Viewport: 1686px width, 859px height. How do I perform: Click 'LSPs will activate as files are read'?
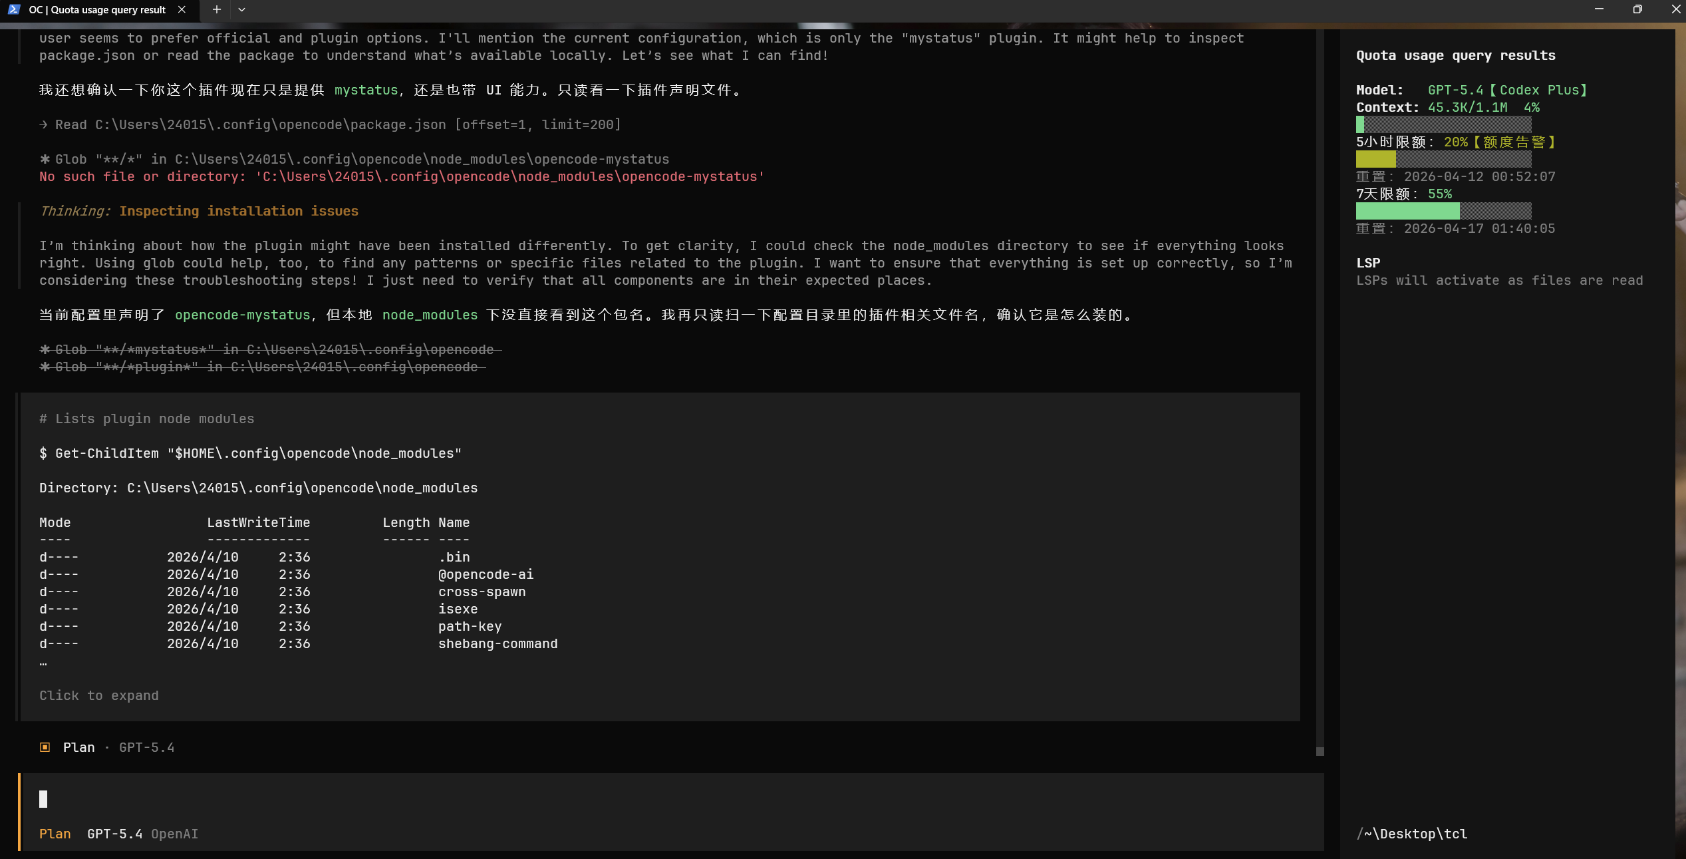1500,280
